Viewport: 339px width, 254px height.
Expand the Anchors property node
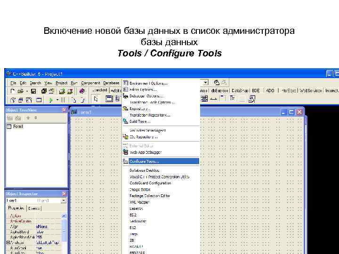point(8,243)
